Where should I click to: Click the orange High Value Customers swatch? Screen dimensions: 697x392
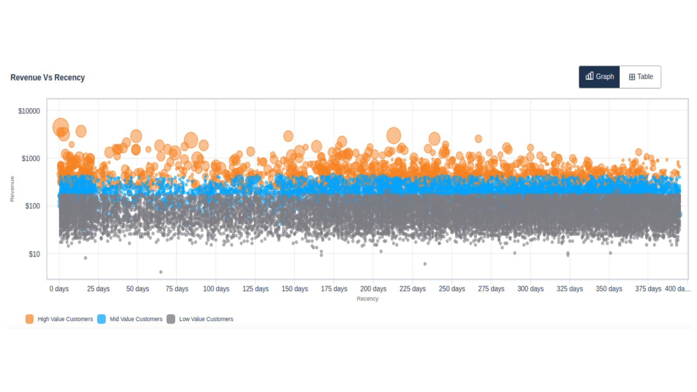[x=30, y=319]
